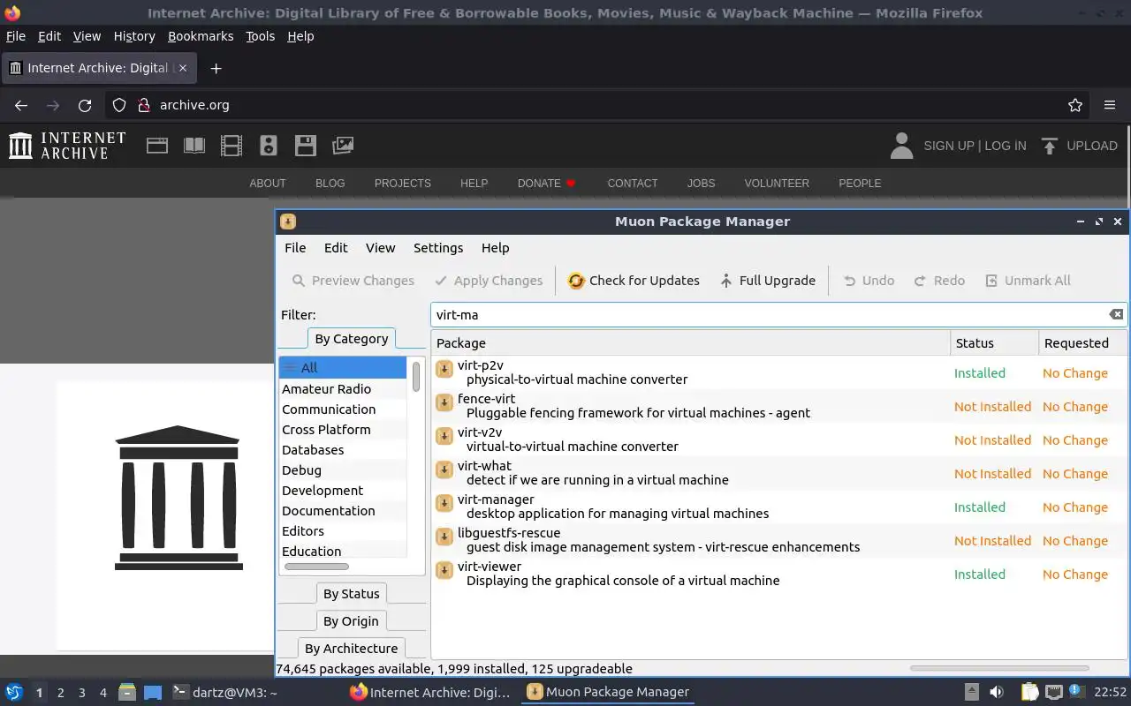Open the Firefox hamburger application menu

point(1110,105)
